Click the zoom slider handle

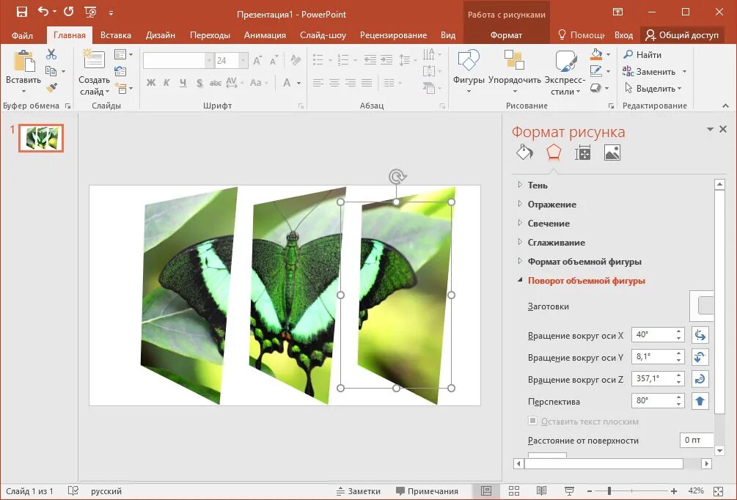(x=609, y=491)
